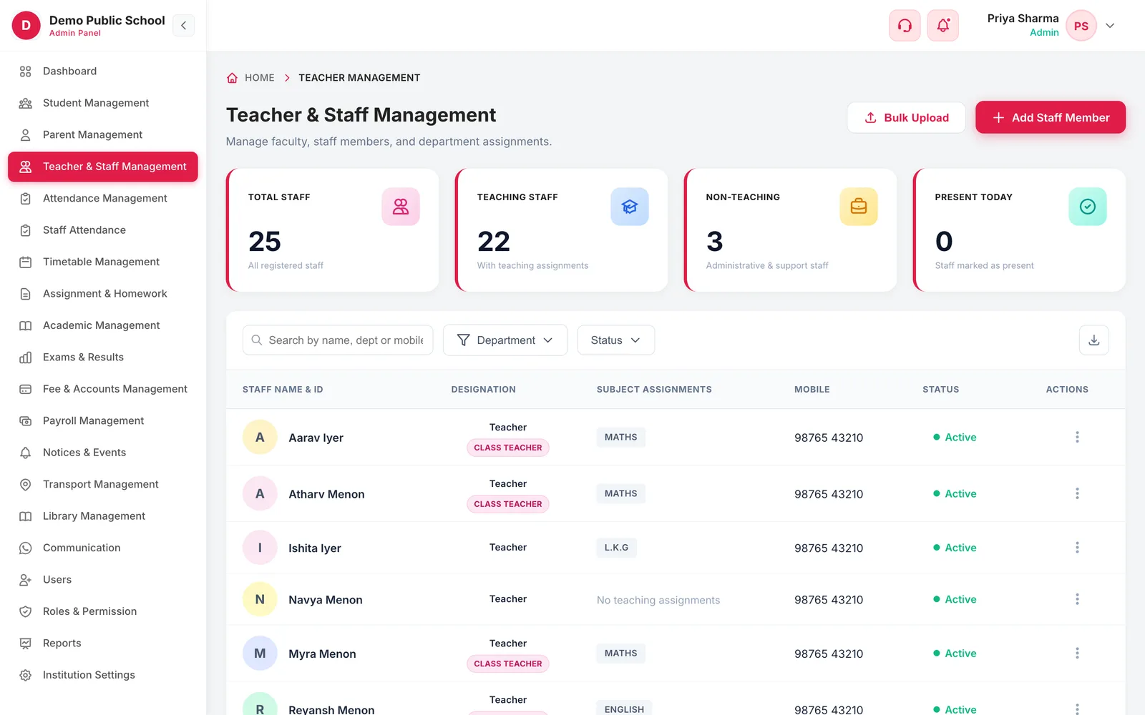Click Ishita Iyer's L.K.G subject tag

click(616, 548)
